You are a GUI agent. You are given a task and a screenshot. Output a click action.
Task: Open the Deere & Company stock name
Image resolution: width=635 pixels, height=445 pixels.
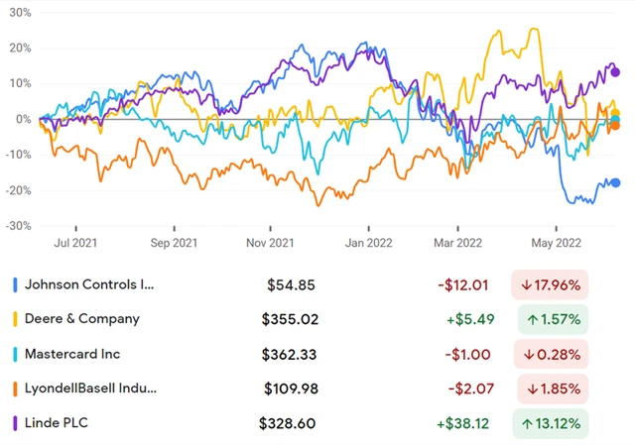(82, 319)
